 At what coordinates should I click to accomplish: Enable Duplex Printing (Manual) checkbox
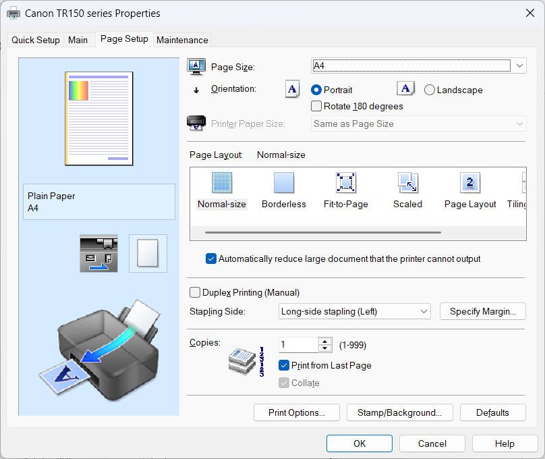[195, 292]
